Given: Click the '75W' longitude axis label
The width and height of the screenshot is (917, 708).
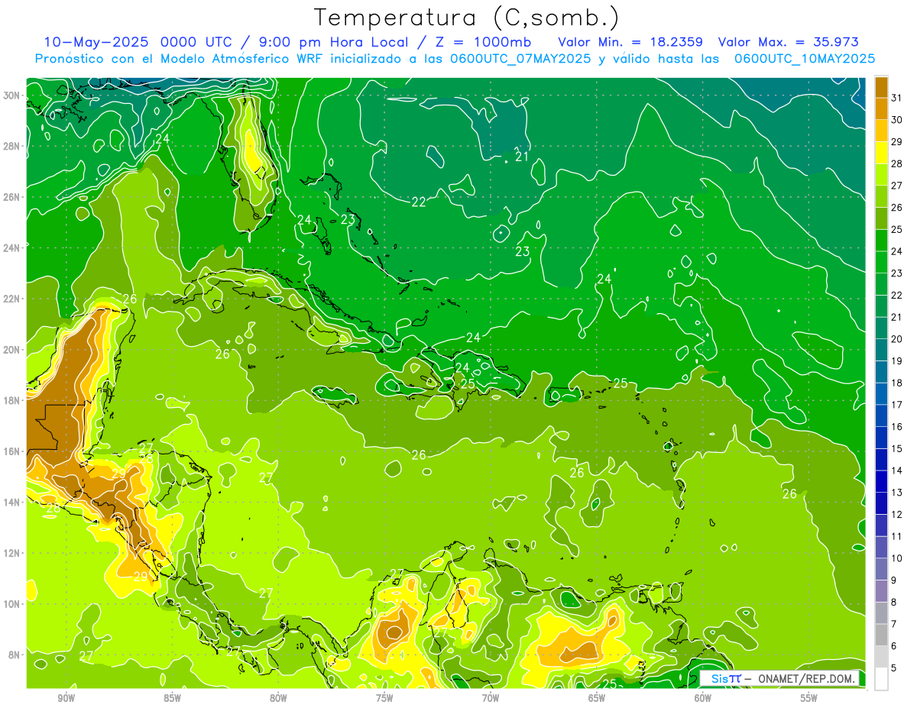Looking at the screenshot, I should [384, 698].
